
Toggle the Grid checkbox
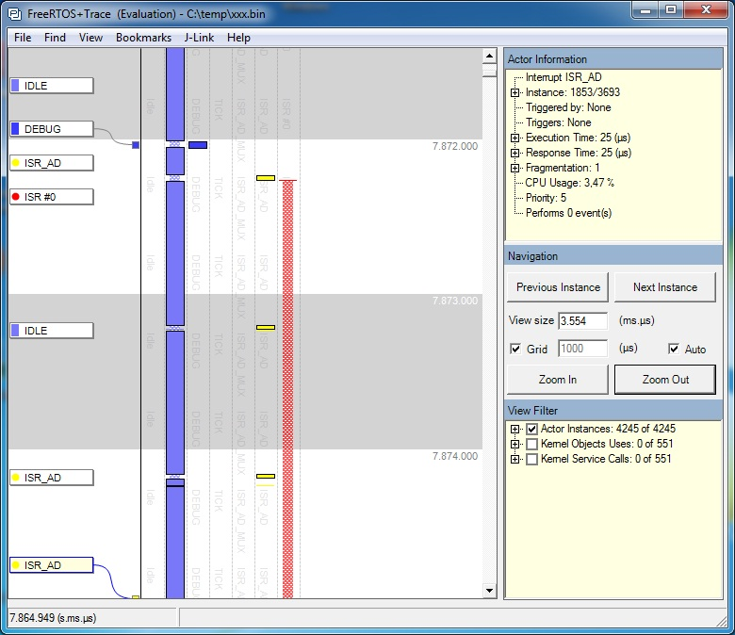coord(515,350)
